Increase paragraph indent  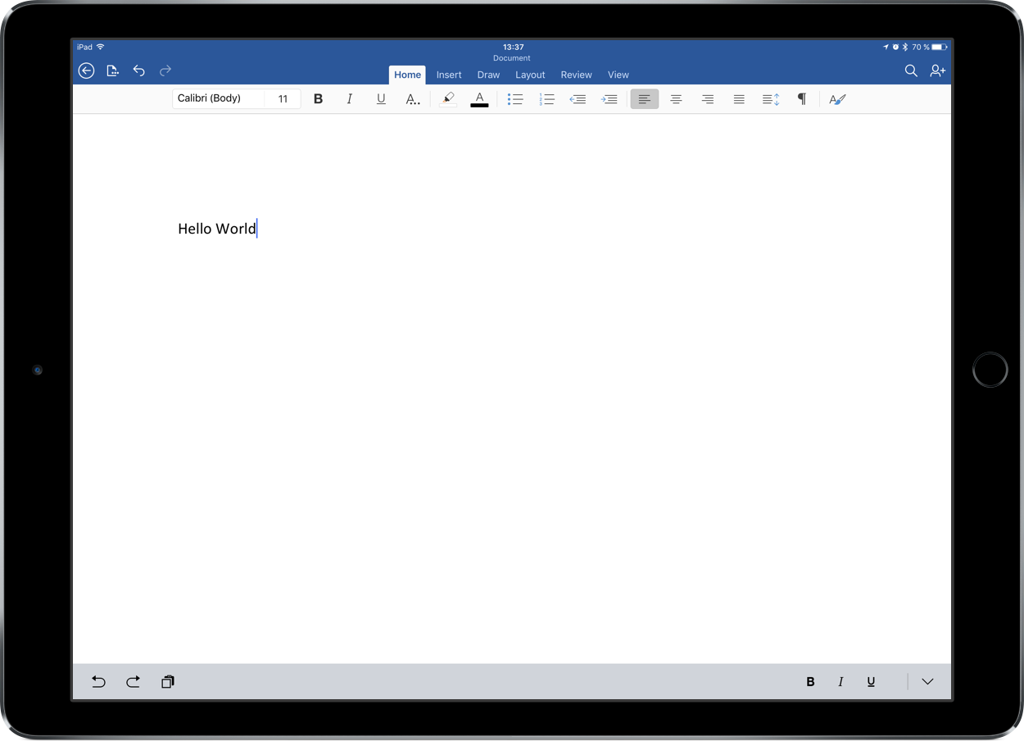[x=609, y=99]
